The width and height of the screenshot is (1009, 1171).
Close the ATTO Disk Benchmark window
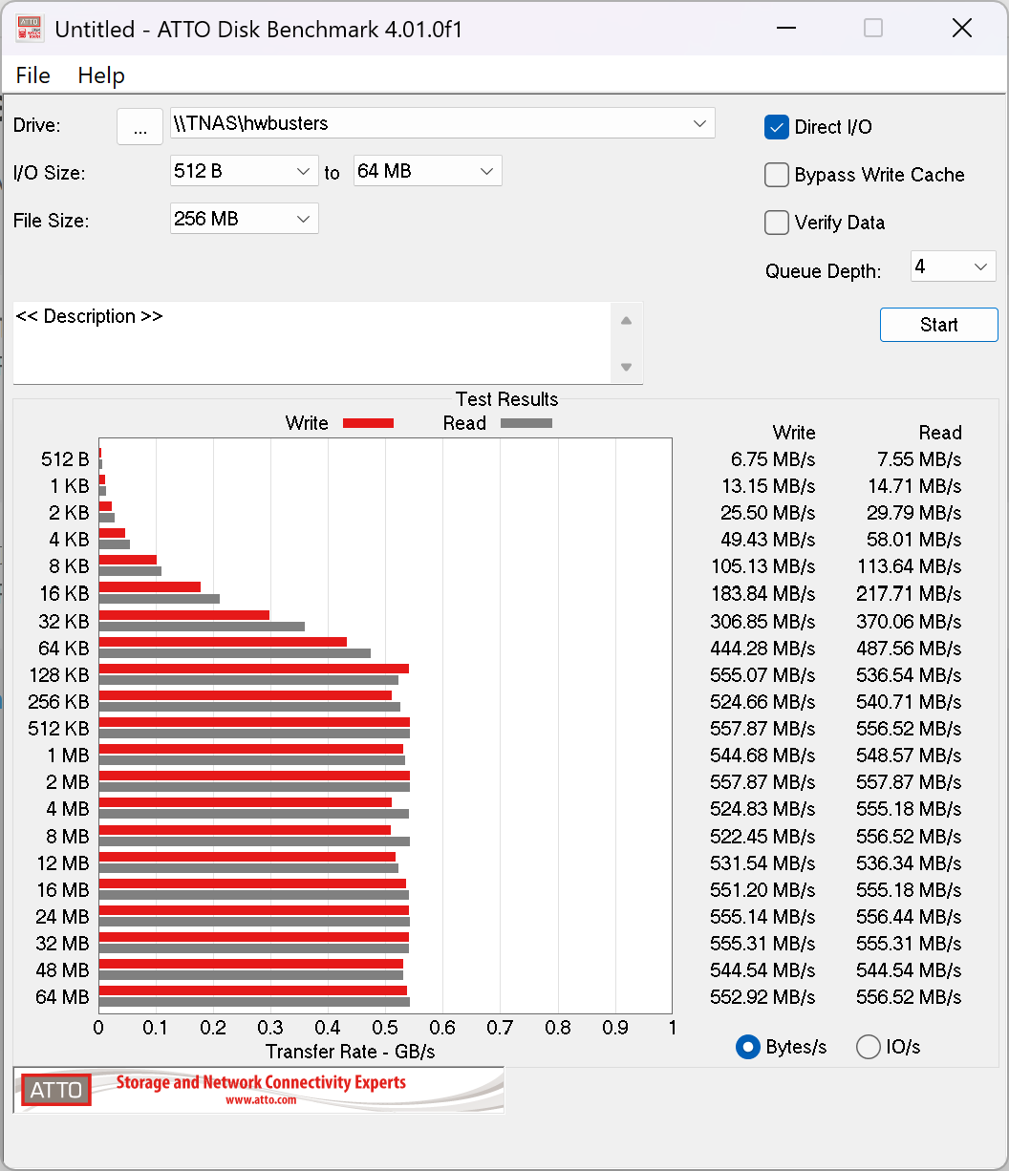coord(961,29)
